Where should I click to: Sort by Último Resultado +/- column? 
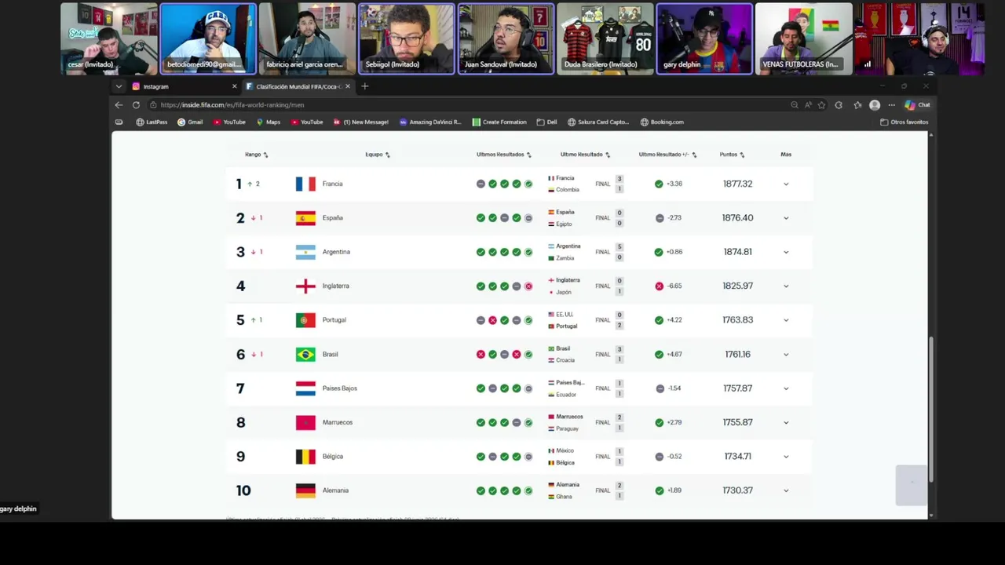point(667,155)
